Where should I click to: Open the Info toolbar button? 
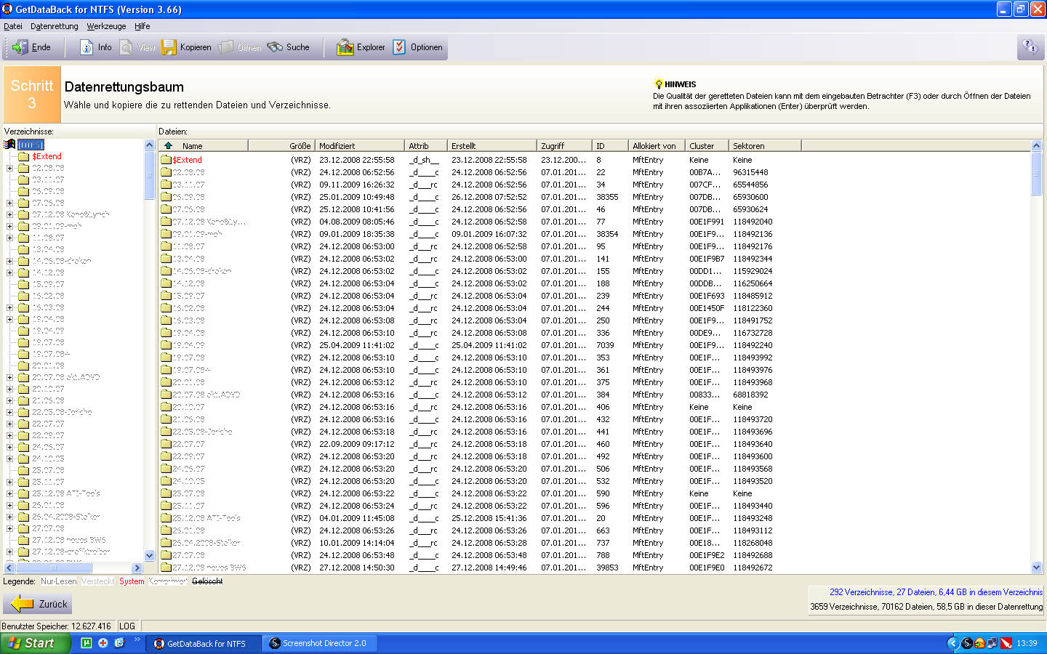(x=96, y=47)
